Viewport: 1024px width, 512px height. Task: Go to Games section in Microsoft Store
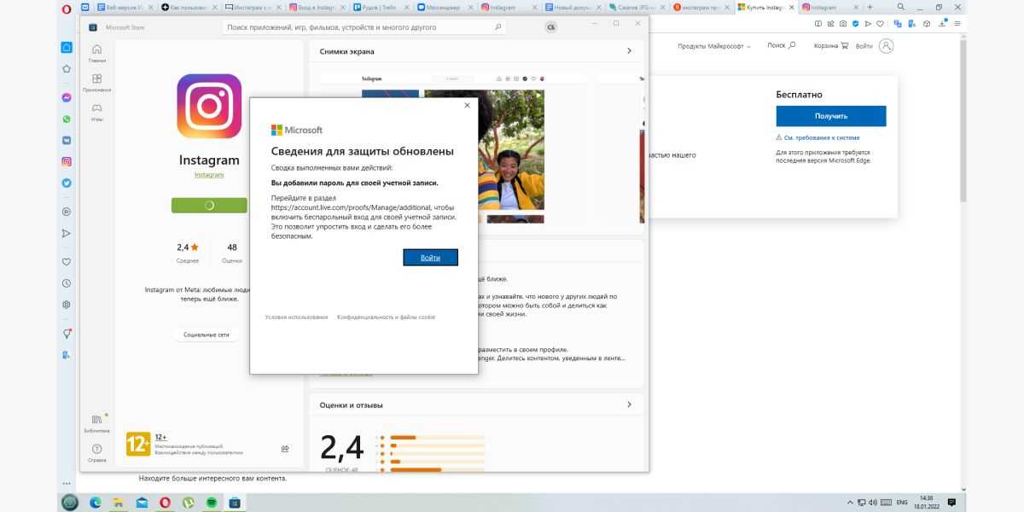[96, 112]
